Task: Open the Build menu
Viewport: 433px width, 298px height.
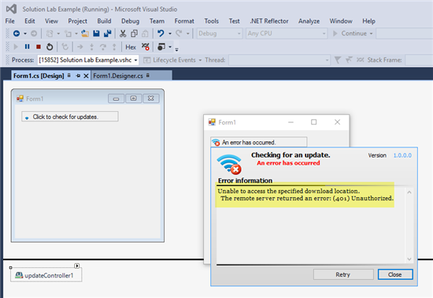Action: point(104,21)
